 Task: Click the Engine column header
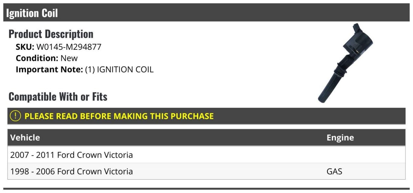tap(340, 138)
